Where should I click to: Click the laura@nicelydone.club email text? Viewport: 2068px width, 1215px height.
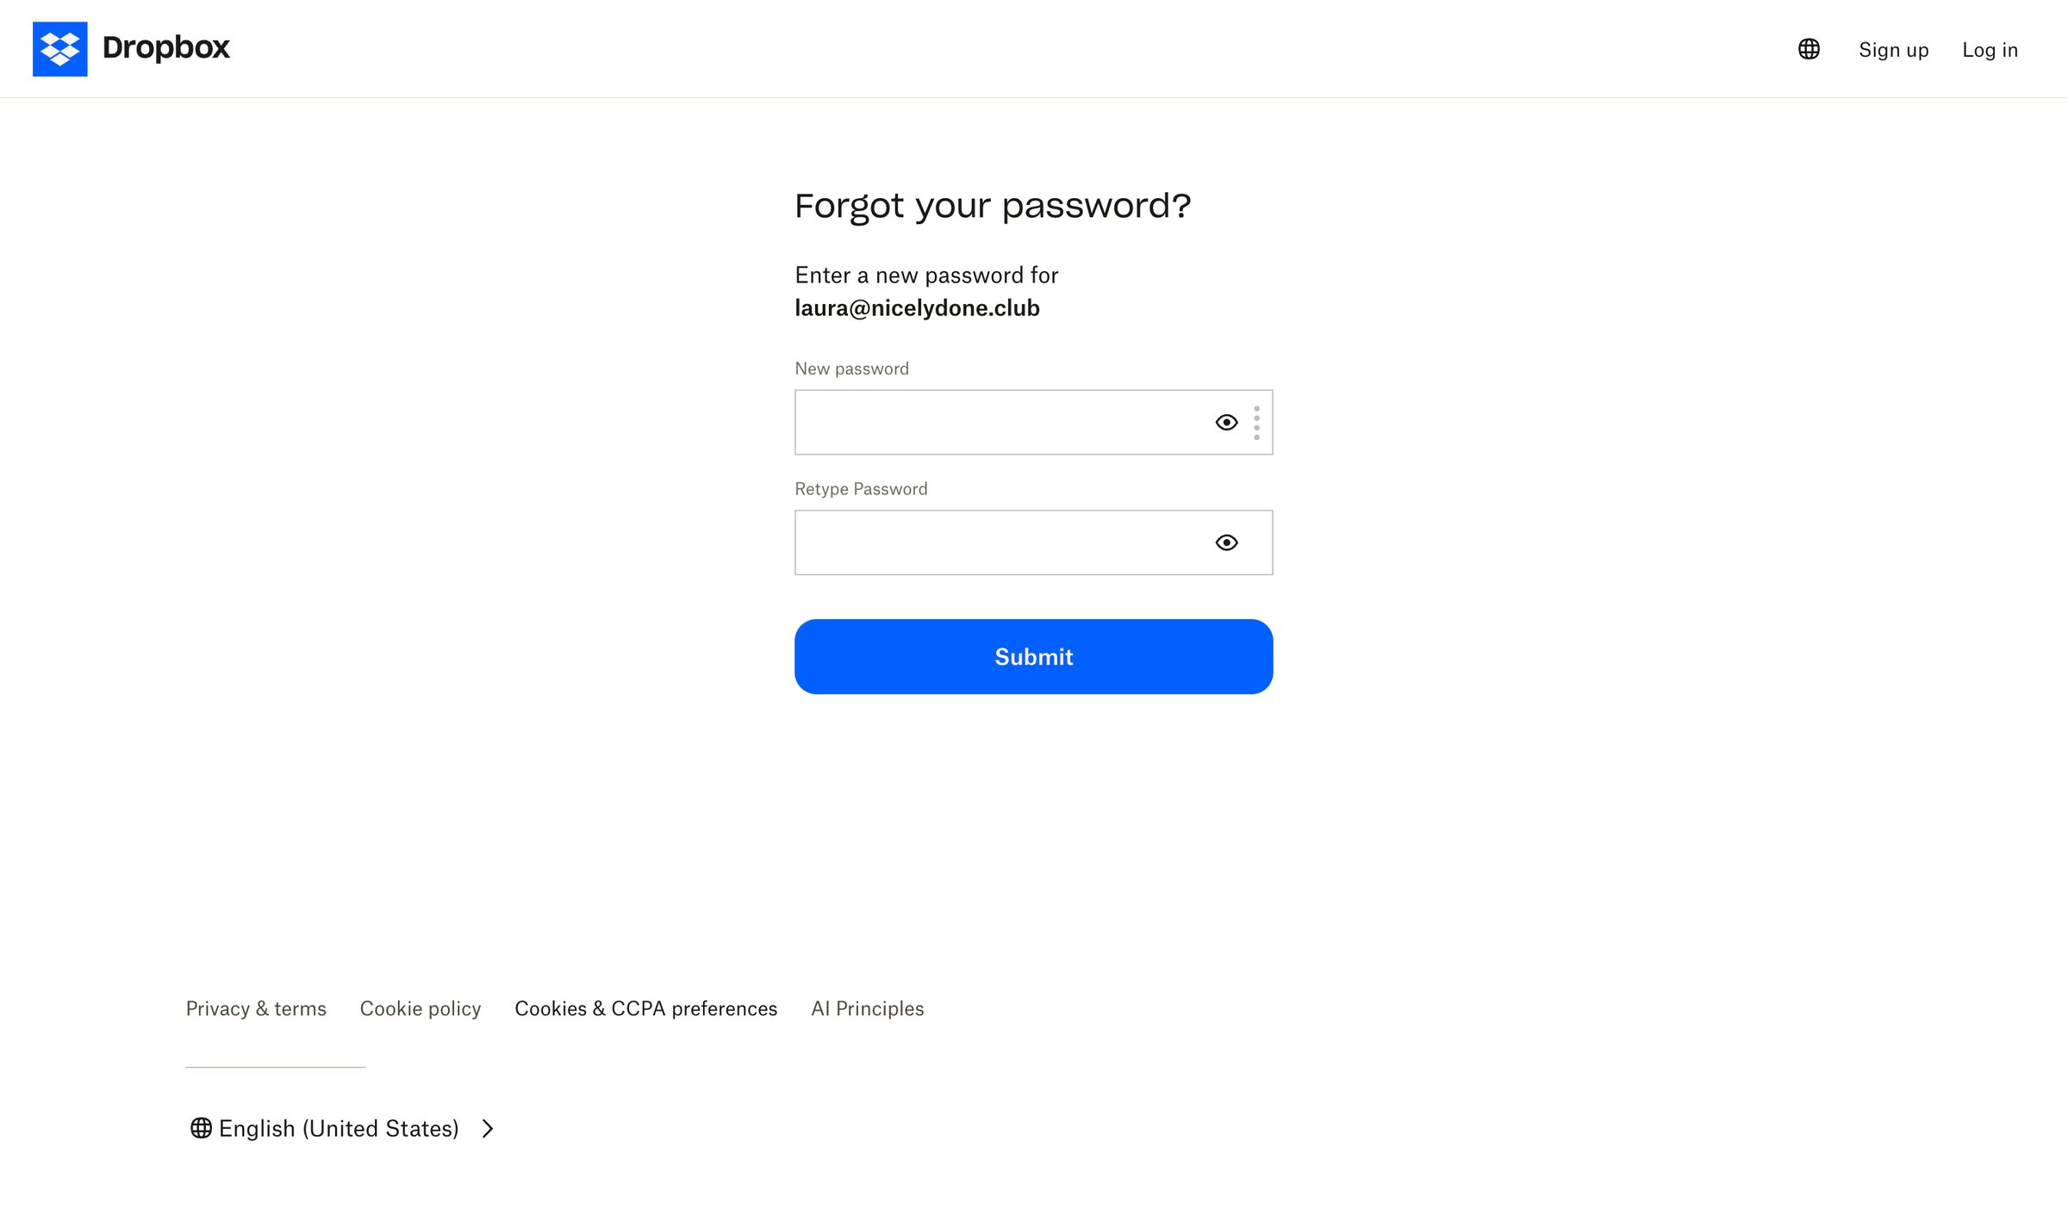pos(917,308)
